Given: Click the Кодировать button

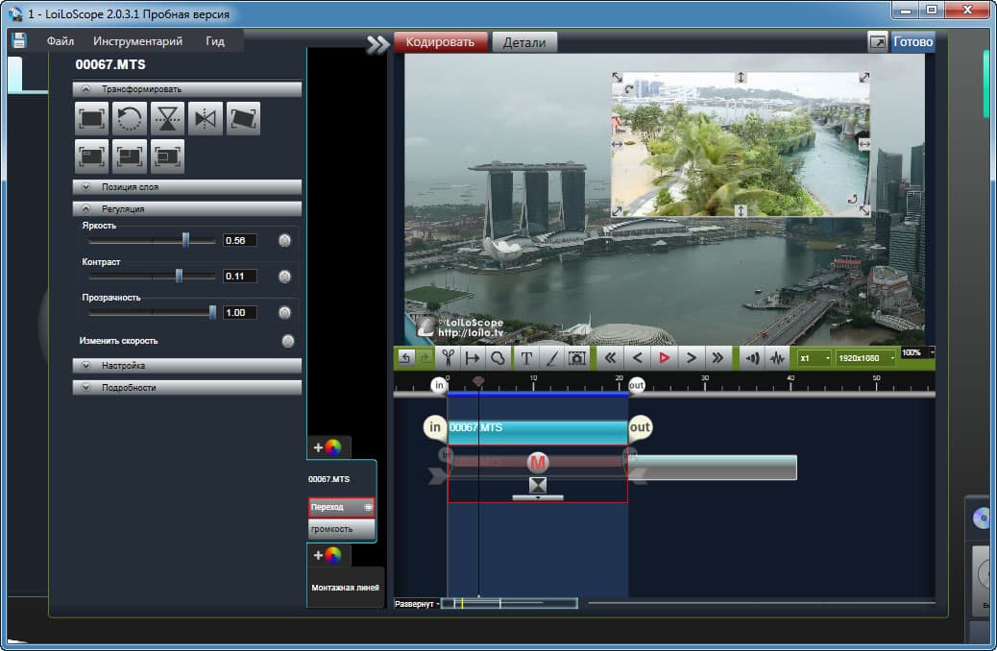Looking at the screenshot, I should coord(440,42).
